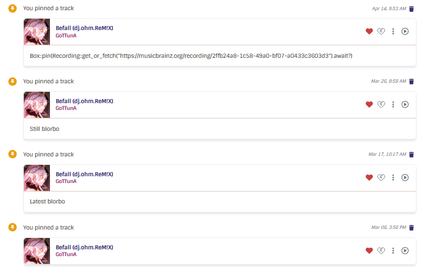Toggle love heart on Latest blorbo track

[369, 177]
